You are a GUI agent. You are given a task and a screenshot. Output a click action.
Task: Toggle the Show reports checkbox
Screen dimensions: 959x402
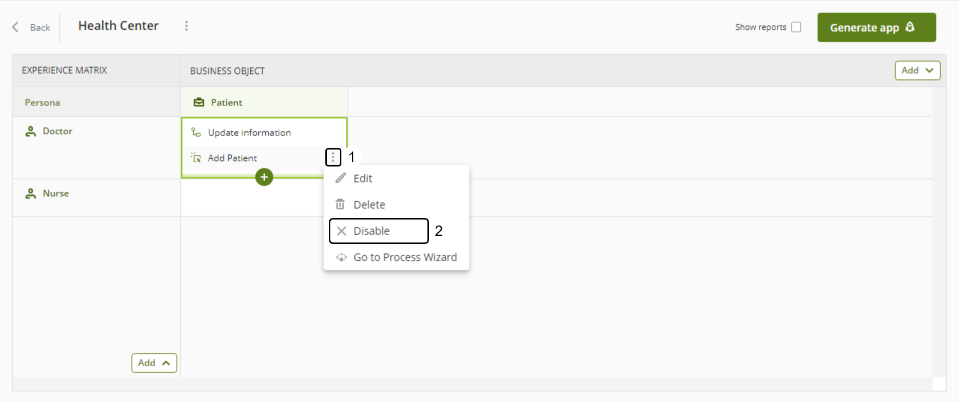796,27
